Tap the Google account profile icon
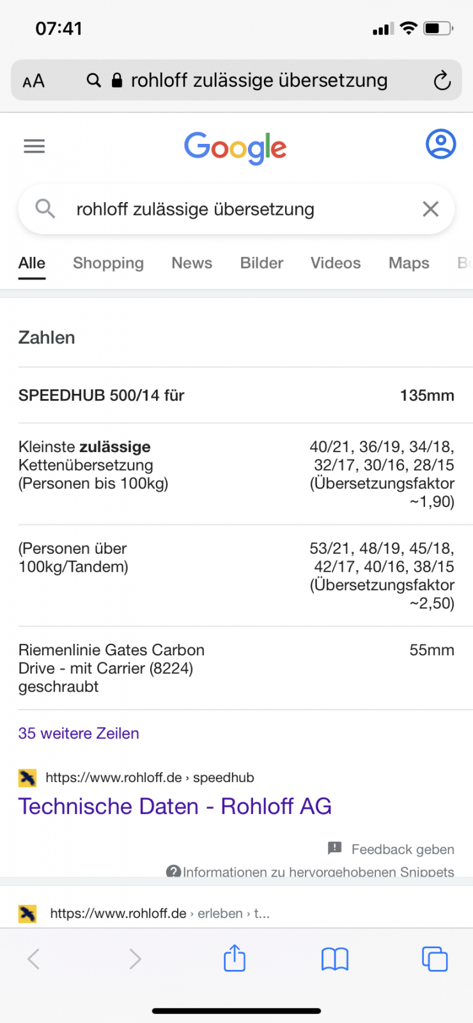Screen dimensions: 473x1023 440,144
